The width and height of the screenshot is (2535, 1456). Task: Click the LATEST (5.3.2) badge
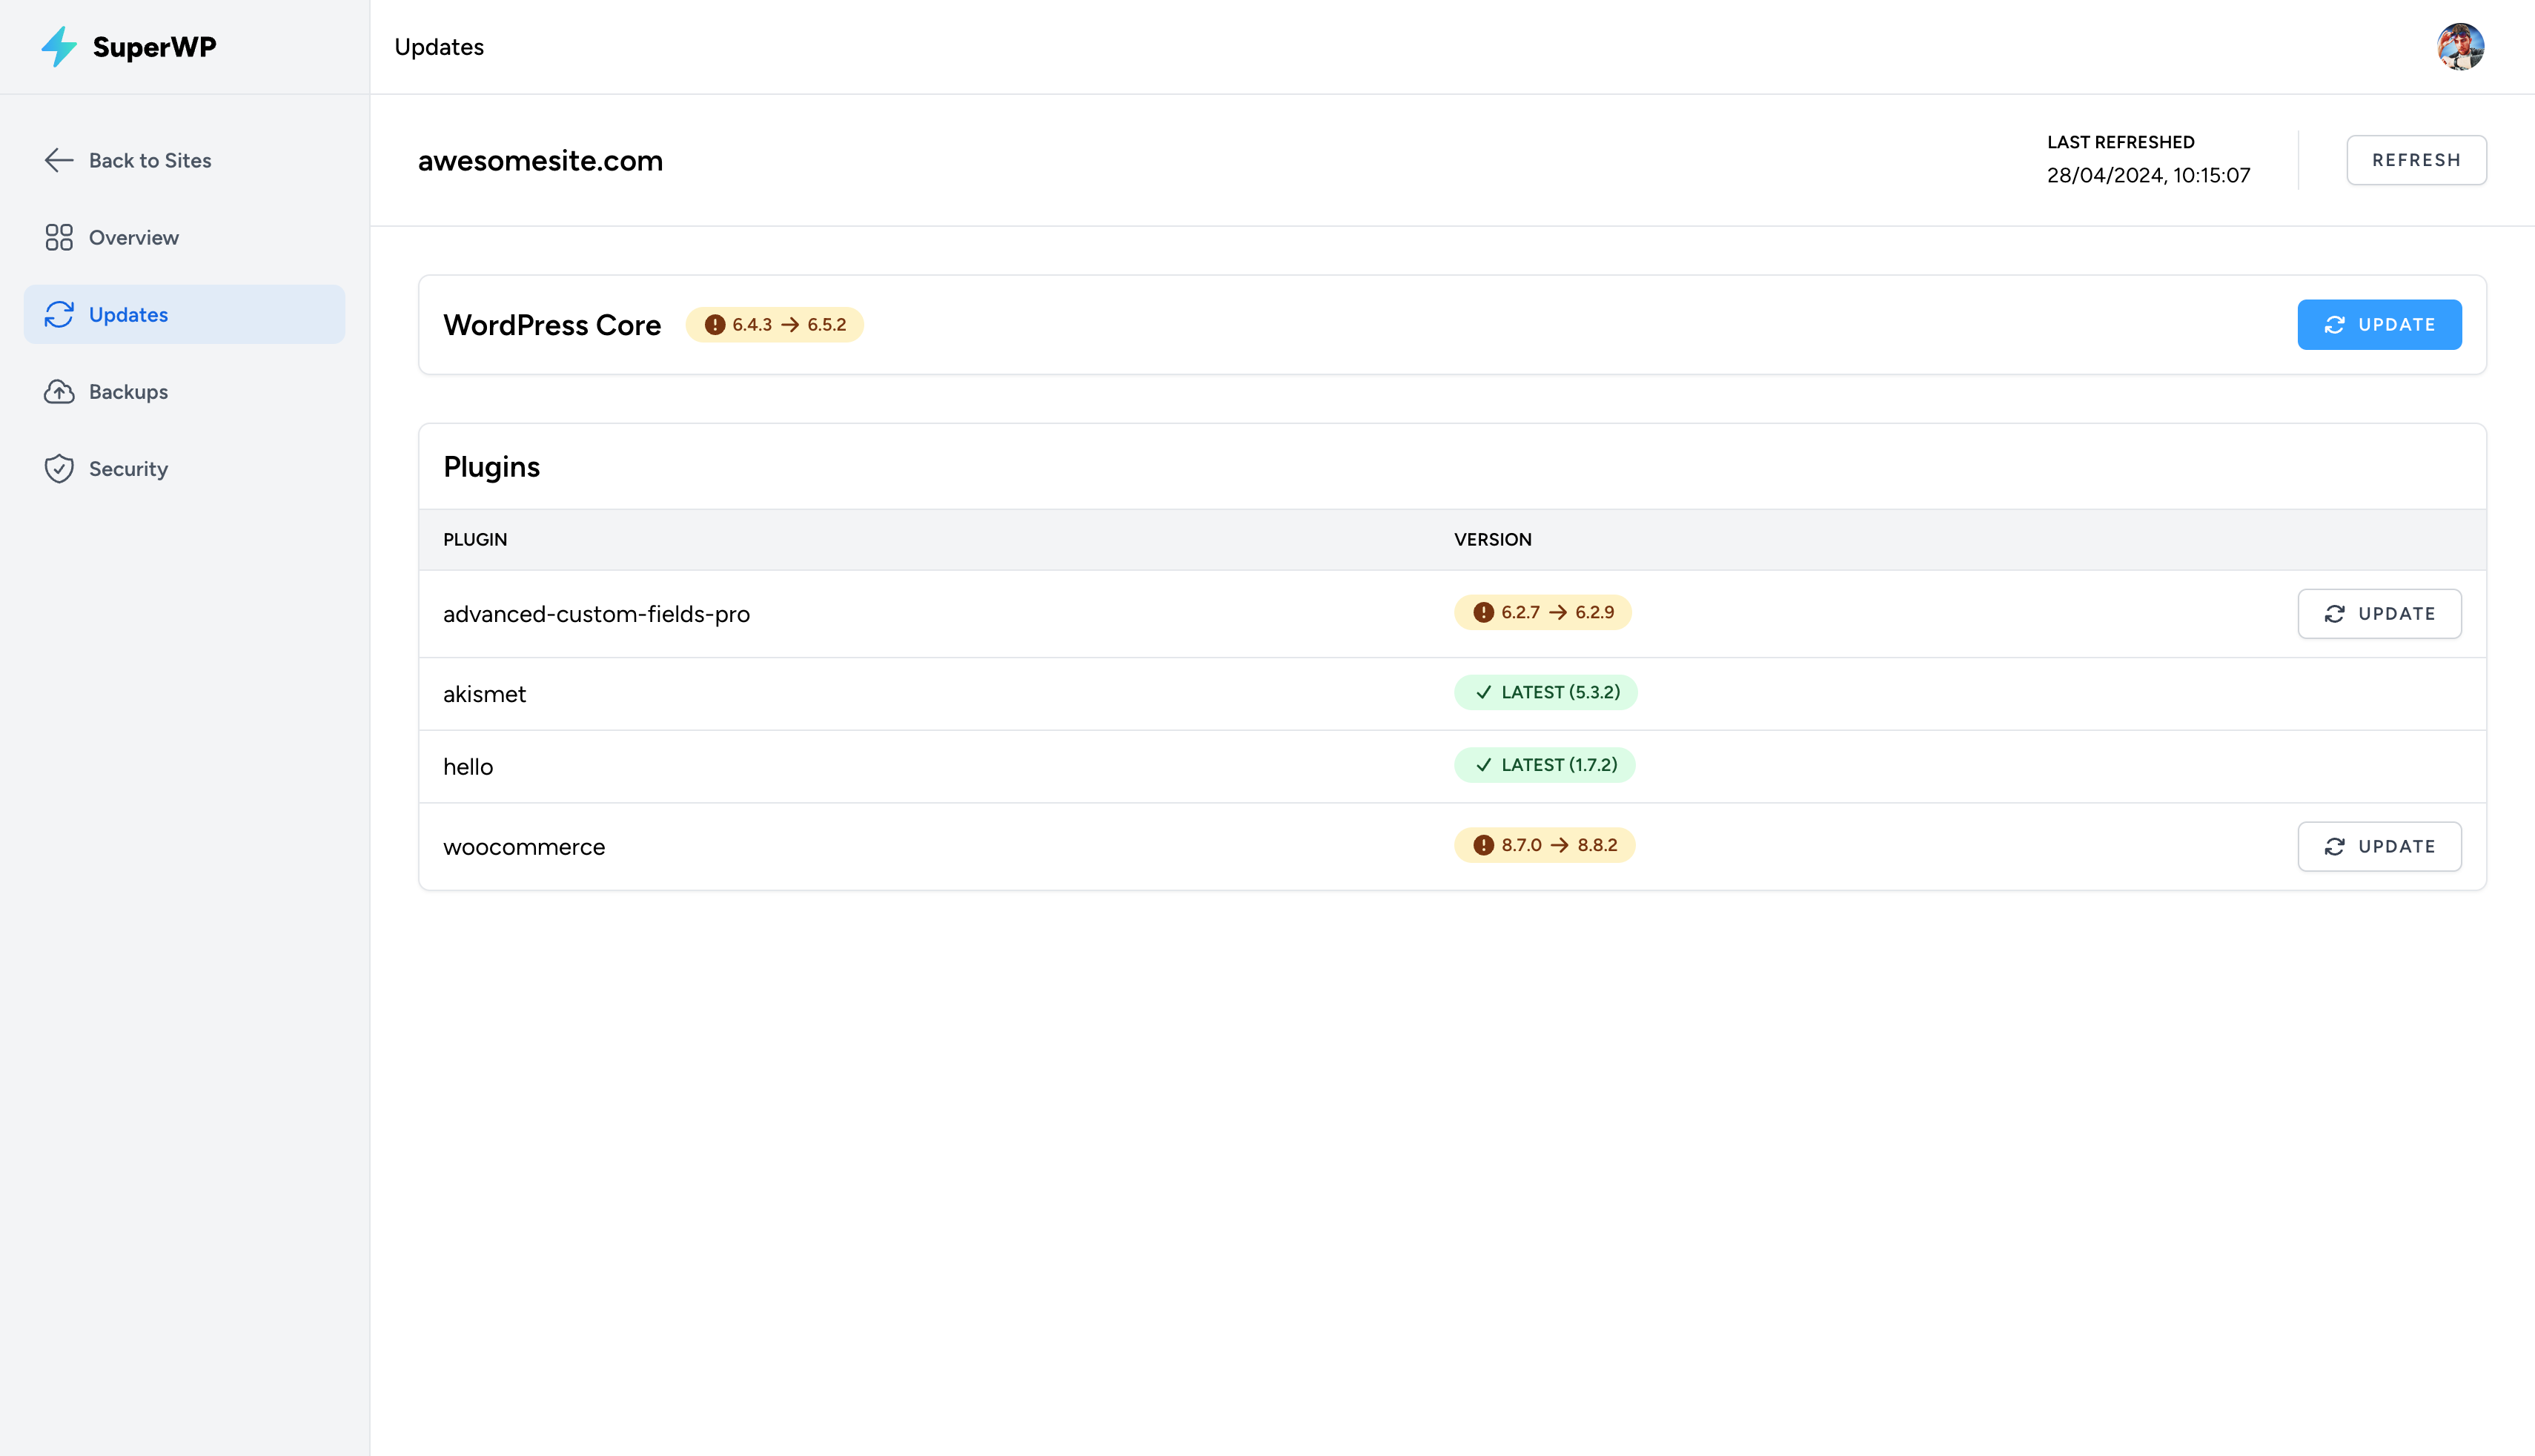click(x=1545, y=692)
